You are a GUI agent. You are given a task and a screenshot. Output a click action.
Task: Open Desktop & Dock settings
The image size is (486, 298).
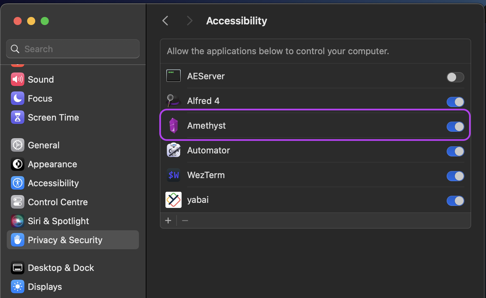point(61,268)
